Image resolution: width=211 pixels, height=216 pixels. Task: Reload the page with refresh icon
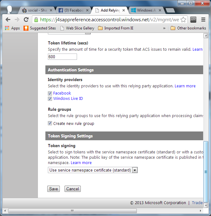coord(26,20)
